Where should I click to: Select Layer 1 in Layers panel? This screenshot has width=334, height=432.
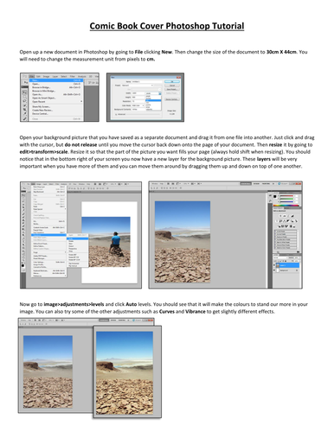(x=287, y=265)
